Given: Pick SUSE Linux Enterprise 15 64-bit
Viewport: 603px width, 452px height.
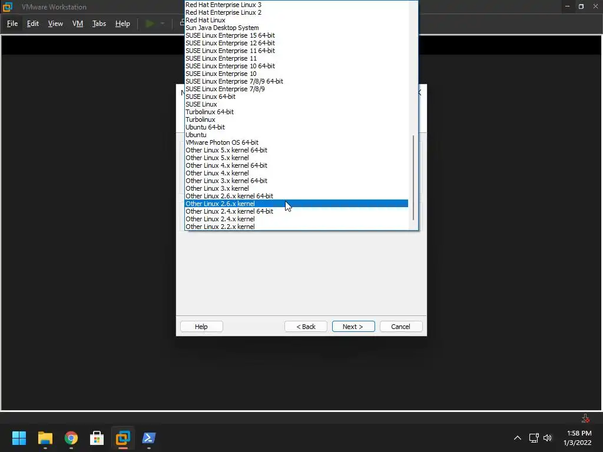Looking at the screenshot, I should tap(296, 35).
